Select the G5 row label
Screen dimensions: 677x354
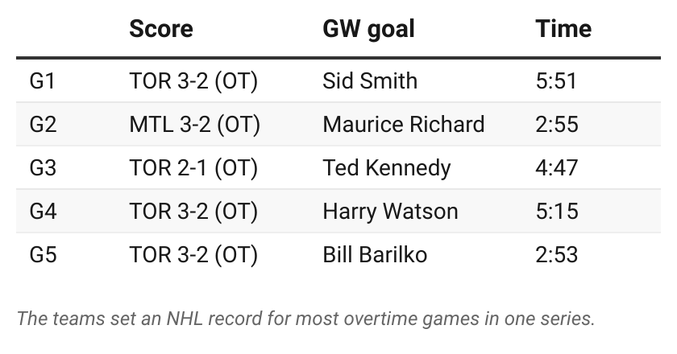(43, 254)
